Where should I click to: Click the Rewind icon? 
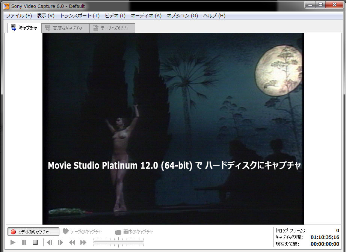pos(72,243)
